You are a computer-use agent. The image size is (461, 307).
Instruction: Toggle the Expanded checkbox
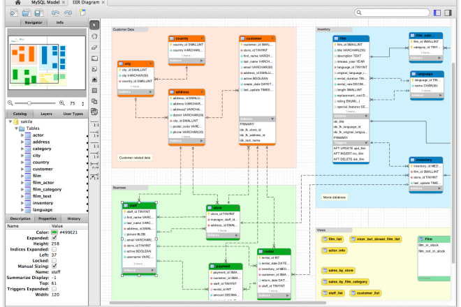coord(54,238)
